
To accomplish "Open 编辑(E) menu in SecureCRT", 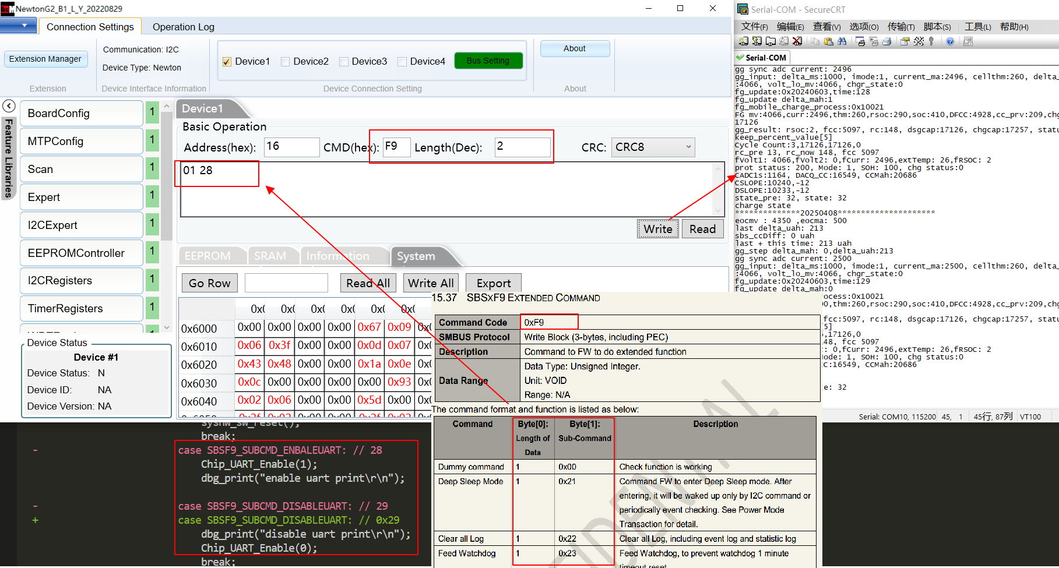I will coord(790,27).
